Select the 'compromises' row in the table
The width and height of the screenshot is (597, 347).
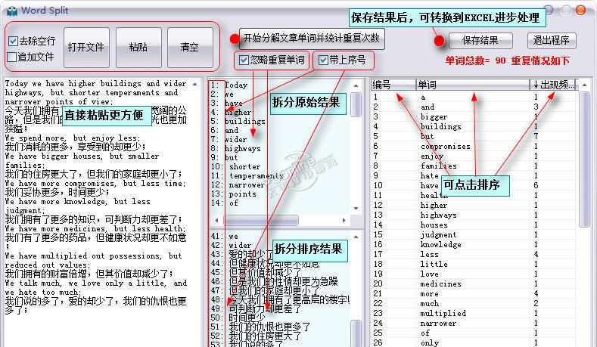pyautogui.click(x=474, y=147)
